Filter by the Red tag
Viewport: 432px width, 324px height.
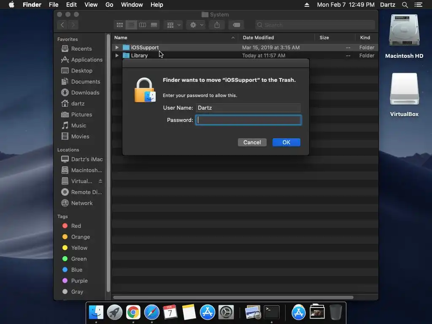(72, 226)
